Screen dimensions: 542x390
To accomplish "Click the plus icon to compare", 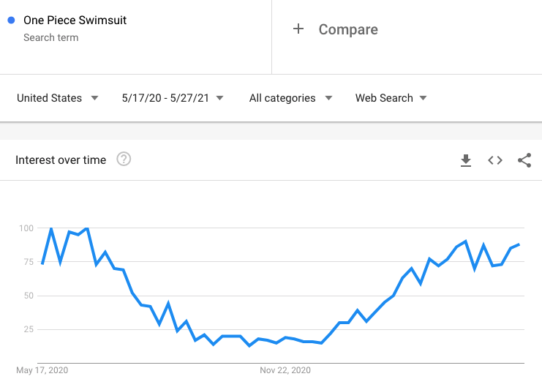I will click(x=298, y=29).
